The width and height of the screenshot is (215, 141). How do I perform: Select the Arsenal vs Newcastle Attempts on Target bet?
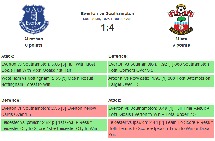pos(161,81)
